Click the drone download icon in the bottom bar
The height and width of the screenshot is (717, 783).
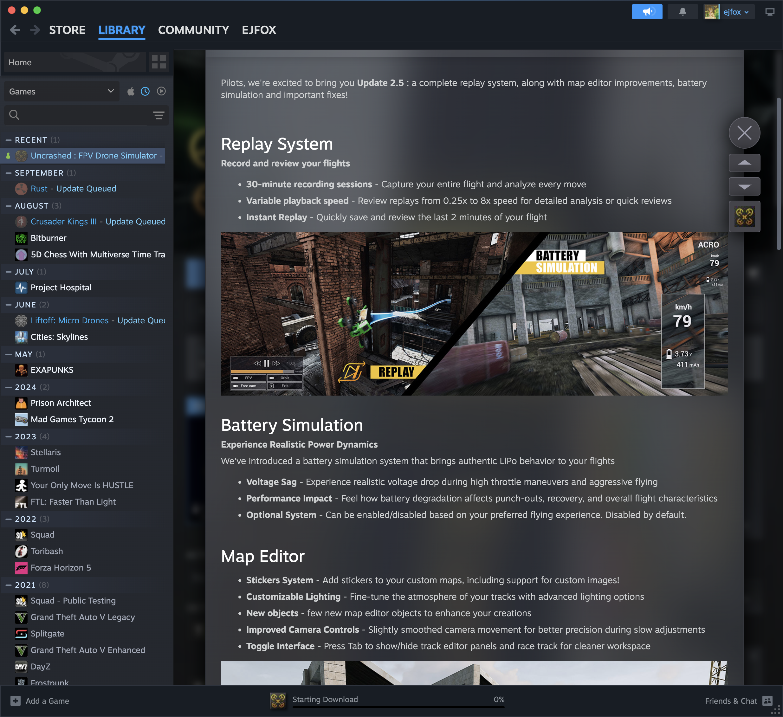(x=277, y=699)
